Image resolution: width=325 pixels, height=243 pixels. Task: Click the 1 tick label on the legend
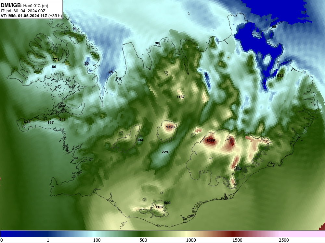coord(48,240)
